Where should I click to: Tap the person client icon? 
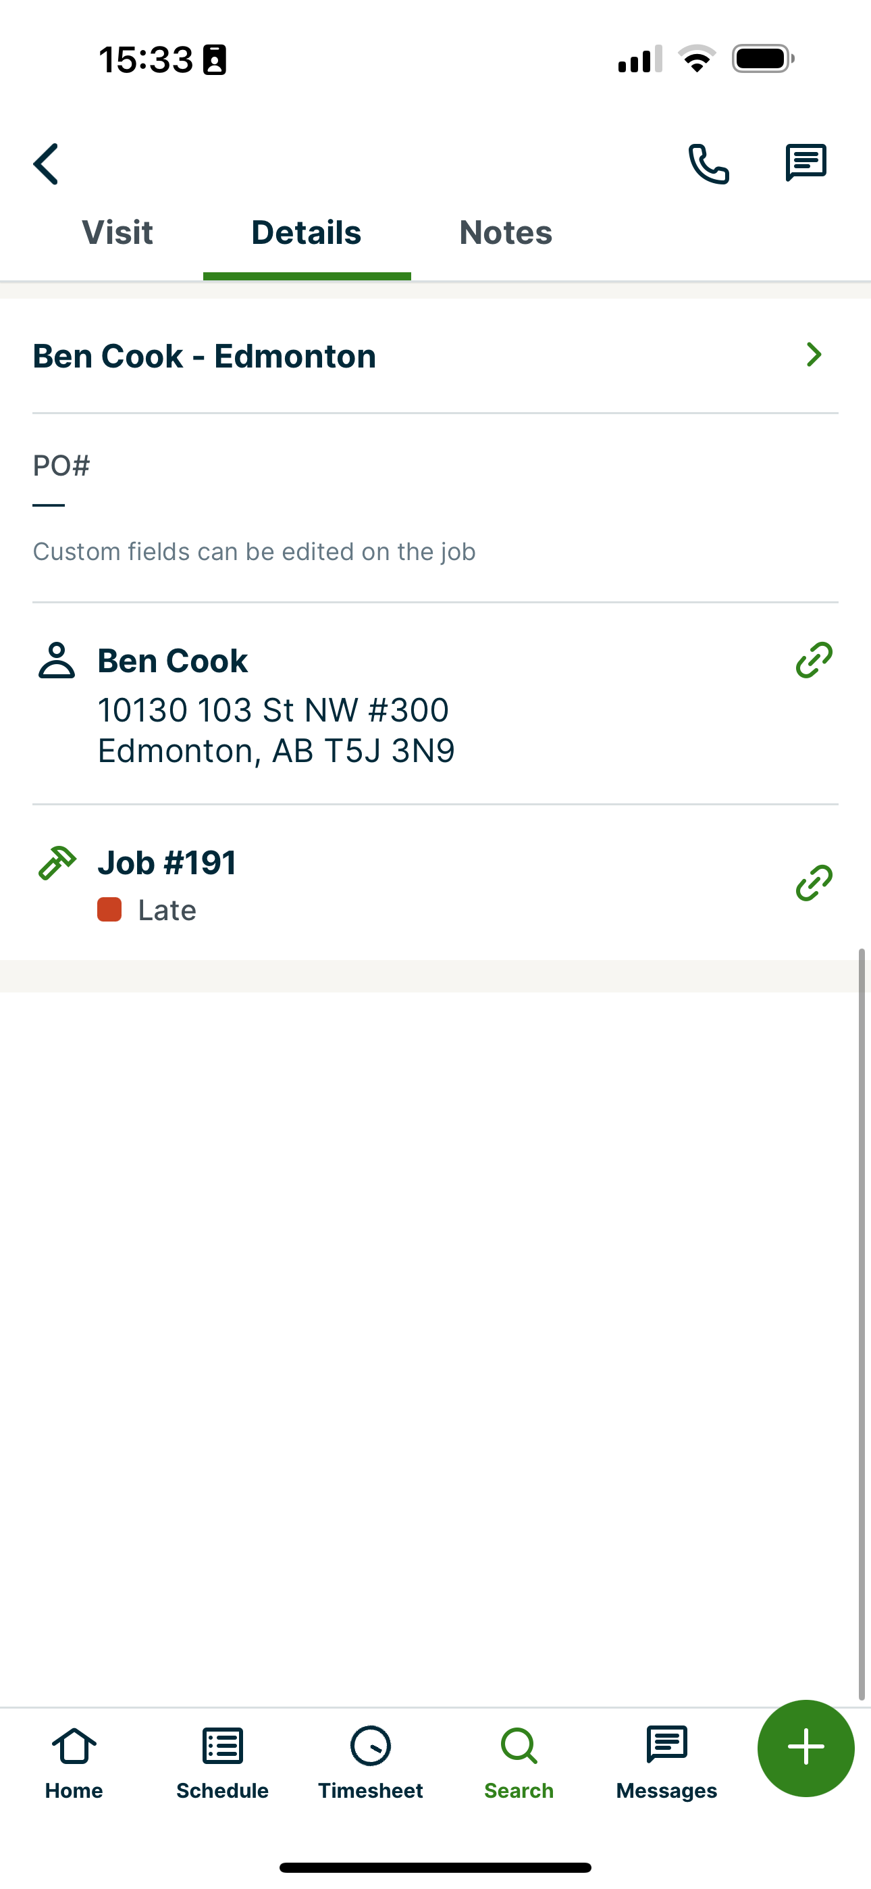pos(57,660)
